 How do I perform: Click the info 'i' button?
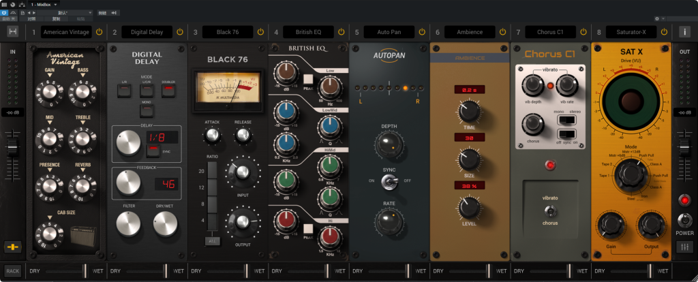684,32
